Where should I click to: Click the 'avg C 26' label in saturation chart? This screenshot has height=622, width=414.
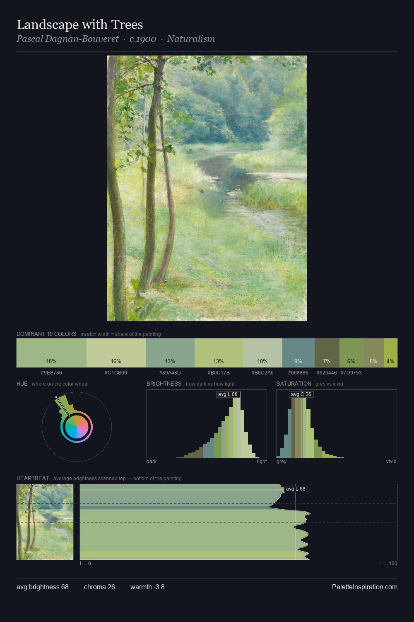pos(301,394)
